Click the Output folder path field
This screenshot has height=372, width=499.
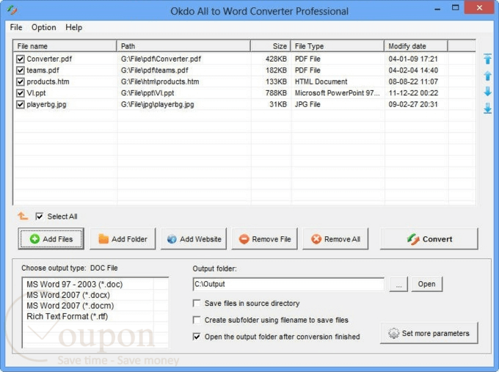tap(288, 284)
